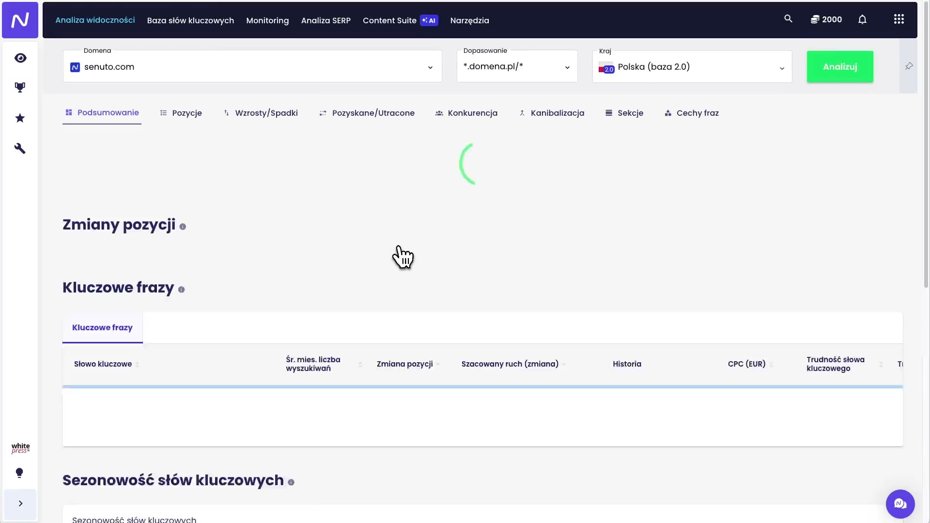930x523 pixels.
Task: Click info icon next to Sezonowość słów kluczowych
Action: (291, 482)
